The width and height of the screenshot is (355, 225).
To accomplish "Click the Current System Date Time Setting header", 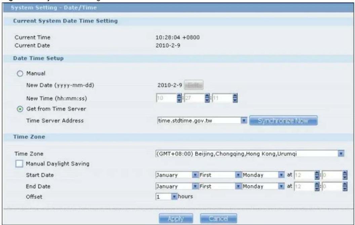I will pyautogui.click(x=66, y=21).
